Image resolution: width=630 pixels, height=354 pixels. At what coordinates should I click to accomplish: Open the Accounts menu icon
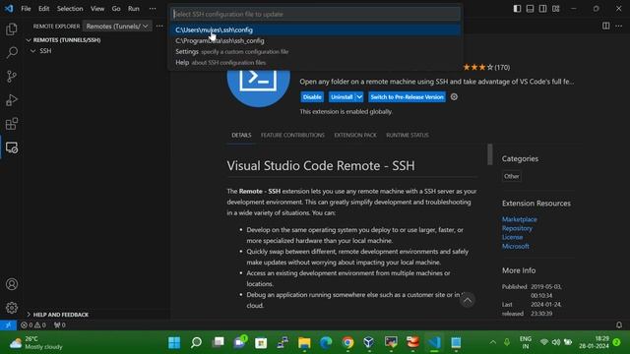[12, 284]
